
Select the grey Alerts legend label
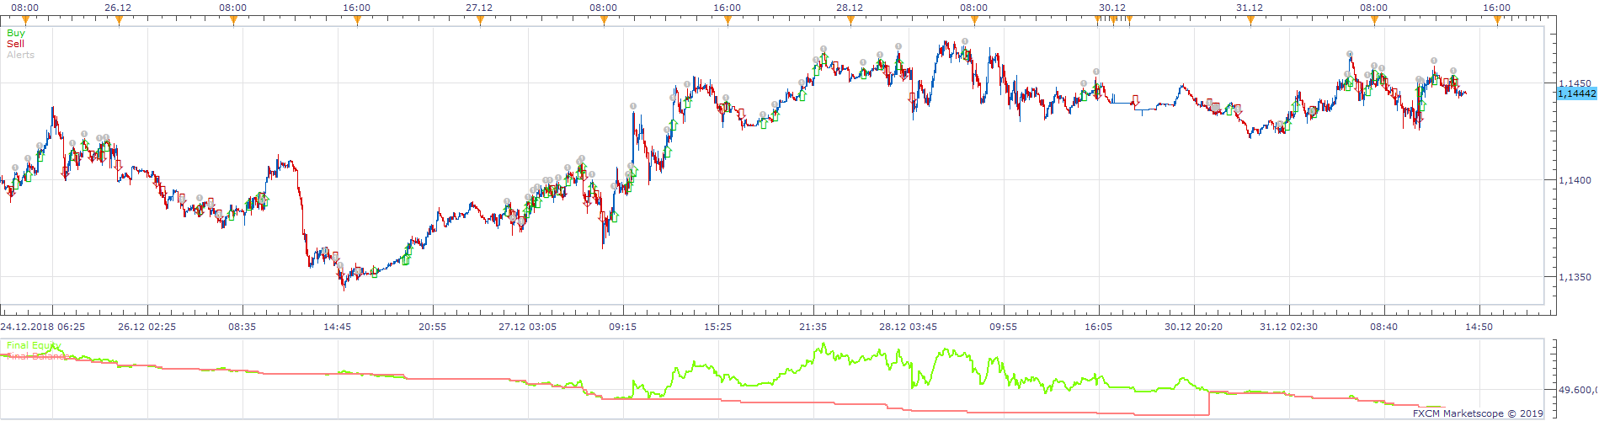point(21,55)
